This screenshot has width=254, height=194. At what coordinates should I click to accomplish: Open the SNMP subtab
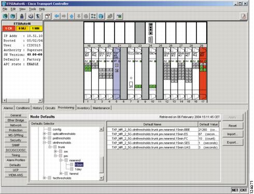point(16,145)
